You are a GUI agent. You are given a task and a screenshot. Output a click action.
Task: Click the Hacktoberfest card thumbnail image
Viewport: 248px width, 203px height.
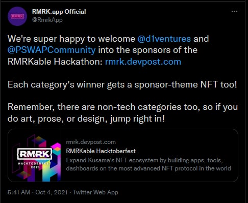(x=34, y=155)
